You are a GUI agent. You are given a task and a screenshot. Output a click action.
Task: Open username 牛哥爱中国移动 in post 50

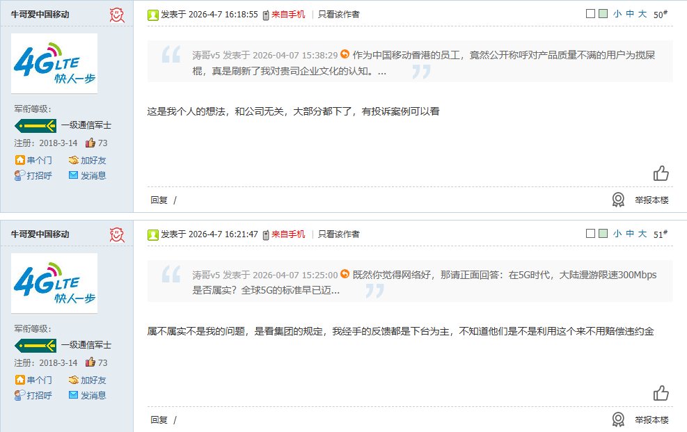click(x=40, y=15)
